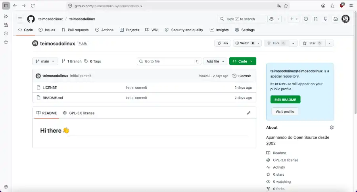357x192 pixels.
Task: Go back to the previous page
Action: pos(15,6)
